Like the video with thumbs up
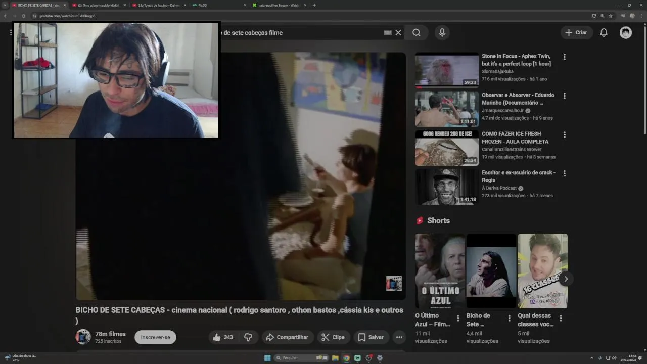647x364 pixels. click(x=223, y=337)
